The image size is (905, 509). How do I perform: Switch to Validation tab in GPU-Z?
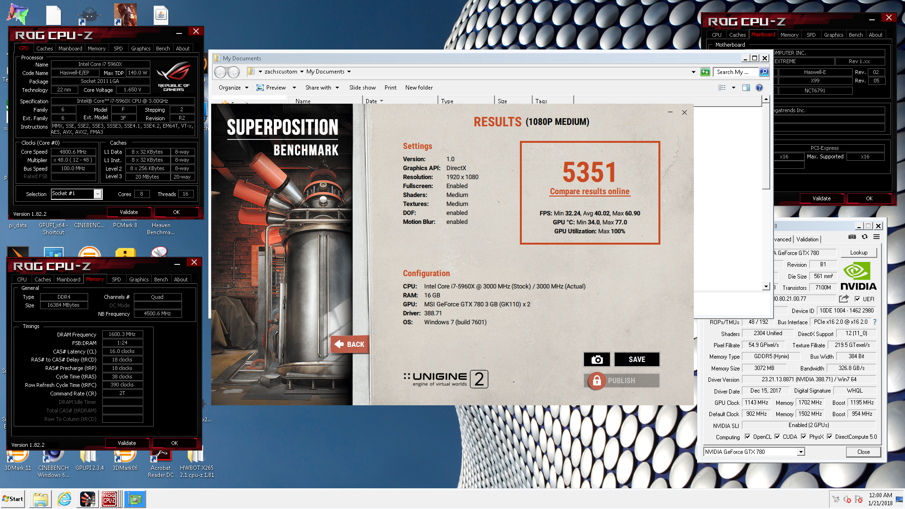(x=807, y=239)
